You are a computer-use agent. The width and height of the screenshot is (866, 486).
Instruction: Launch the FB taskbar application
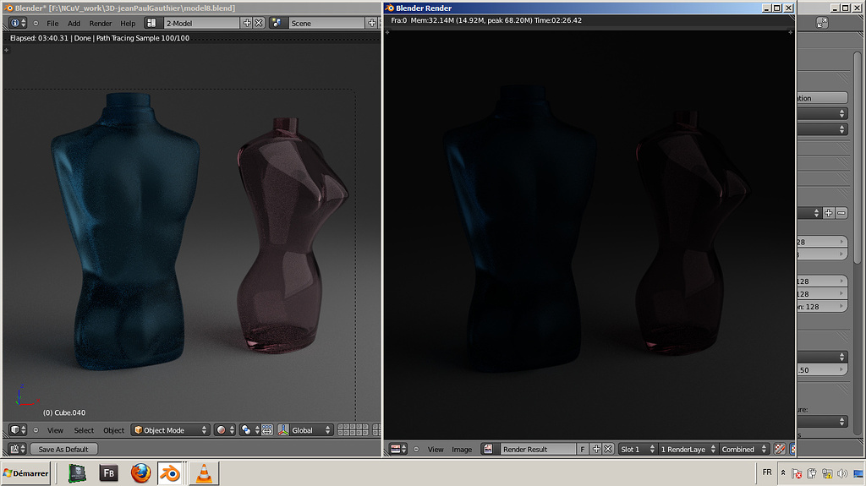click(x=109, y=473)
